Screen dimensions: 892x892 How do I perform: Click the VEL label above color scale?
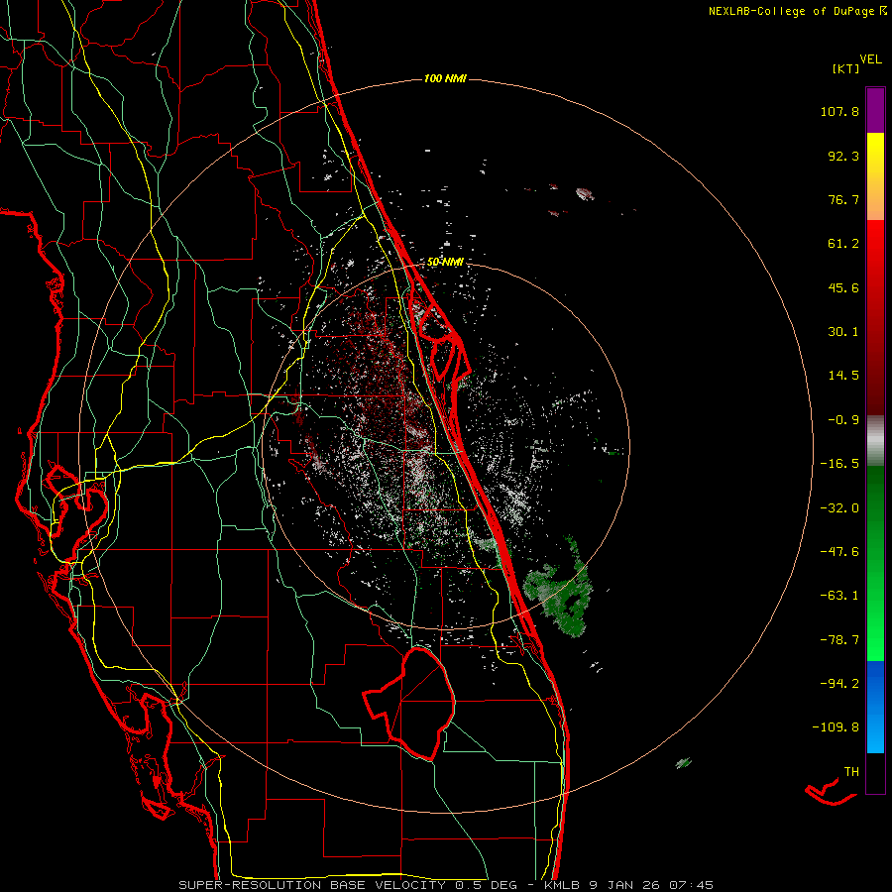point(870,58)
